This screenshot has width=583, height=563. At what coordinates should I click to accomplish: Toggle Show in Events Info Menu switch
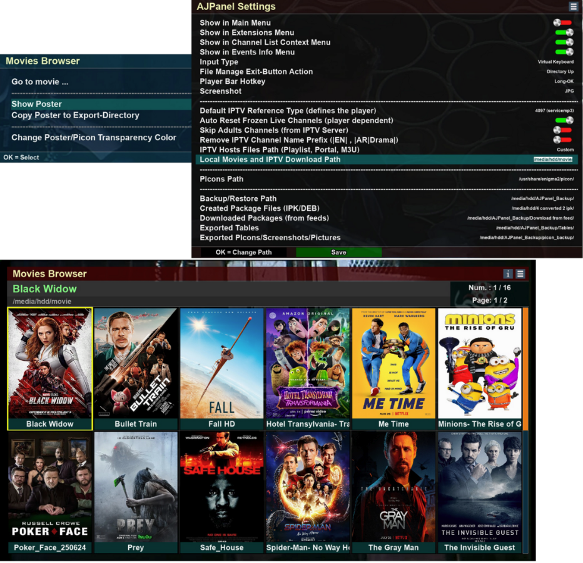click(x=564, y=52)
